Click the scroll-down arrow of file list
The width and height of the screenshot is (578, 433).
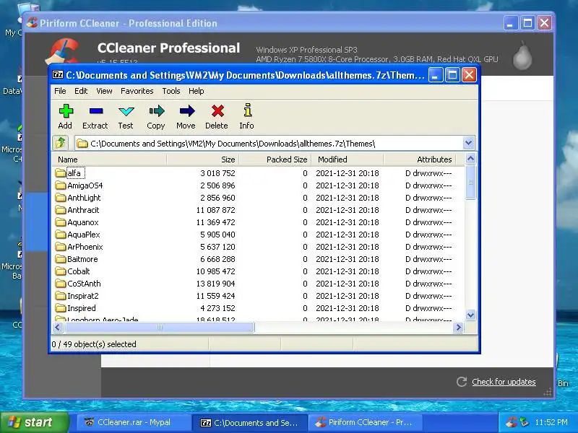[470, 315]
